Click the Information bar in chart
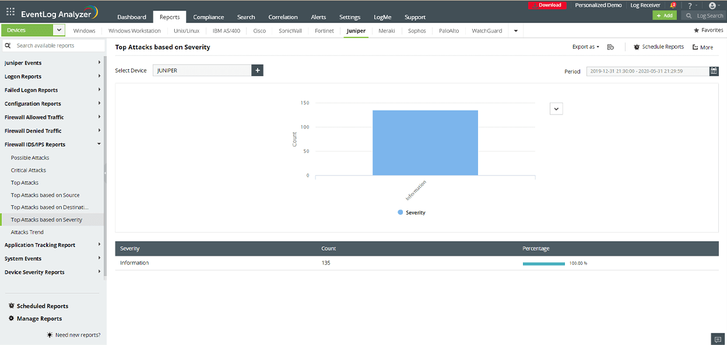The height and width of the screenshot is (345, 727). [425, 143]
